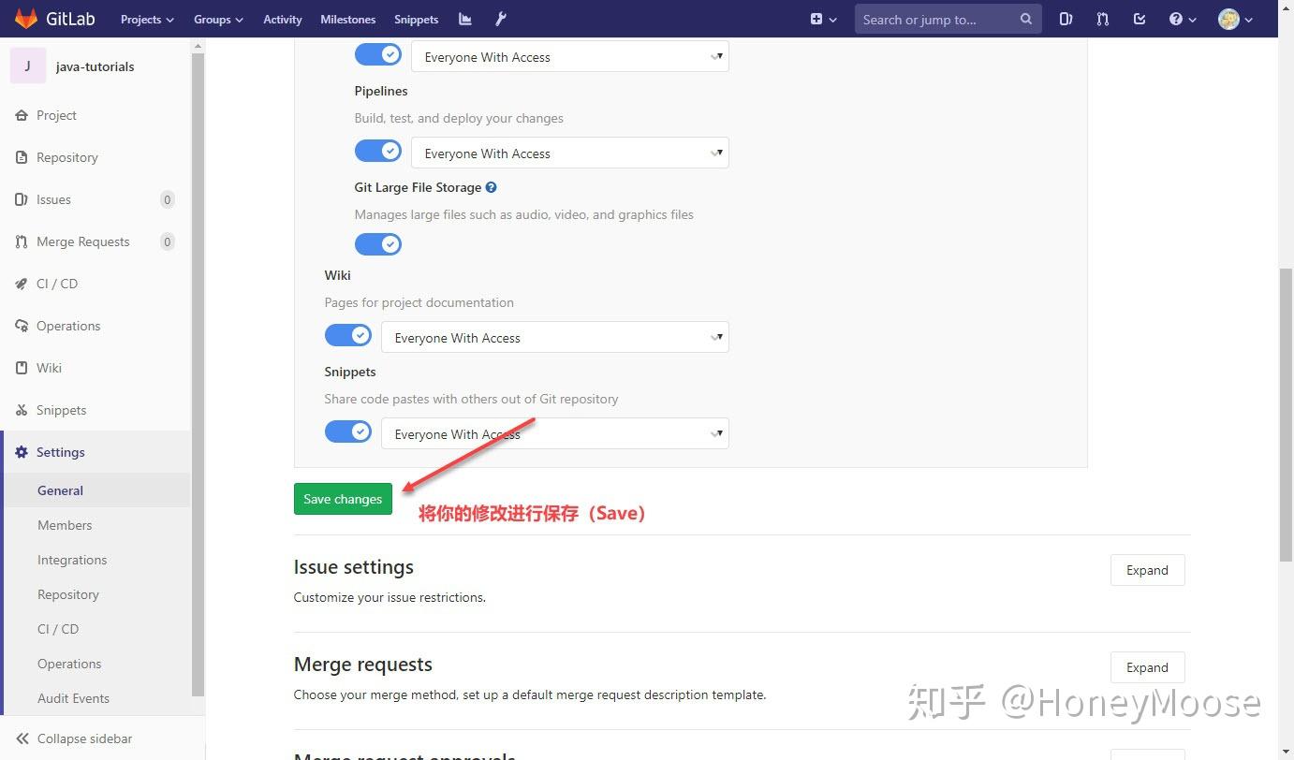Open the Pipelines access level dropdown
This screenshot has height=760, width=1294.
[568, 153]
